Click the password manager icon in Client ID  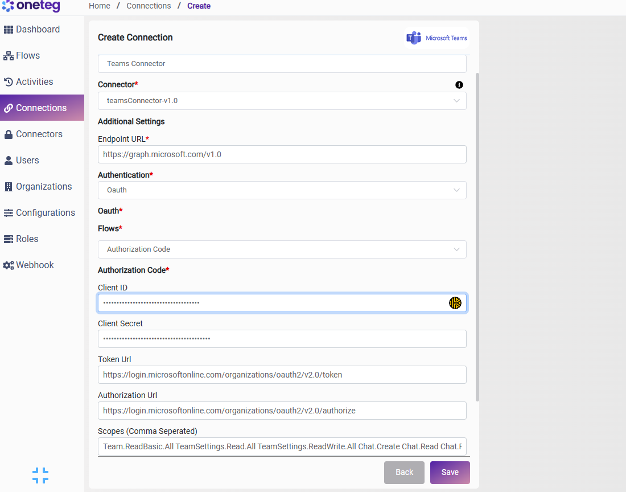coord(455,303)
